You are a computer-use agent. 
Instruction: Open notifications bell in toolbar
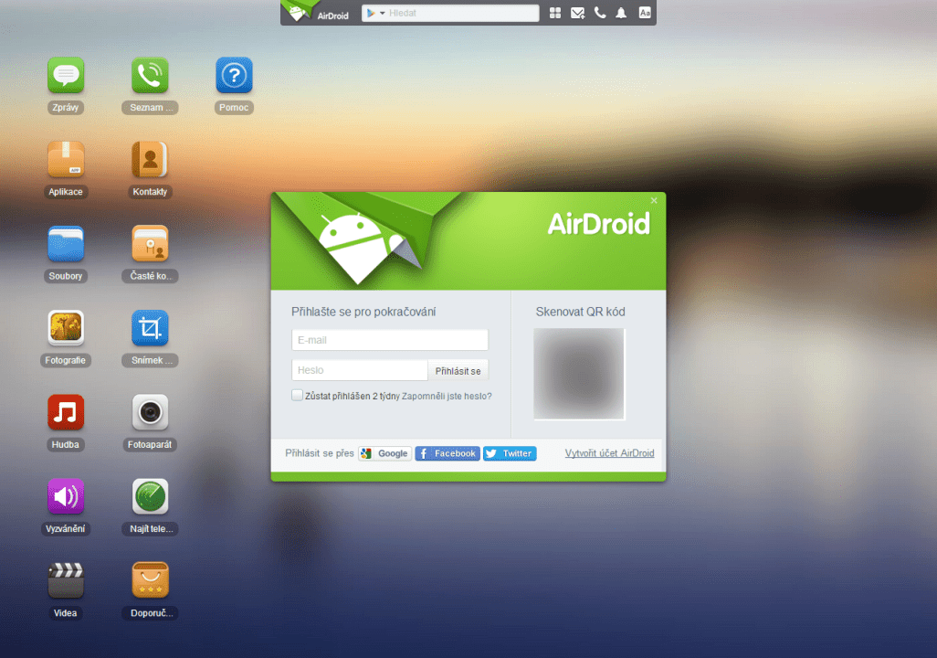tap(622, 13)
